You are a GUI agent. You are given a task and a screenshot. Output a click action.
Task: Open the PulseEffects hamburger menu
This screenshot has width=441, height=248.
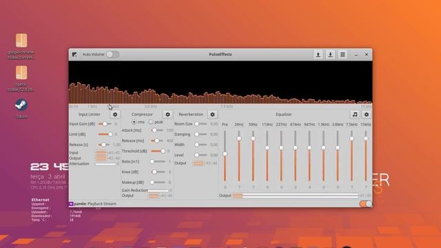(x=342, y=54)
